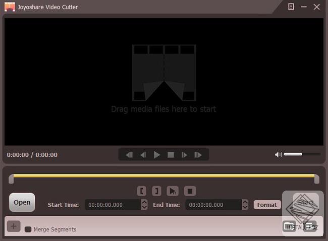Screen dimensions: 328x241
Task: Decrease Start Time with down arrow
Action: (x=144, y=207)
